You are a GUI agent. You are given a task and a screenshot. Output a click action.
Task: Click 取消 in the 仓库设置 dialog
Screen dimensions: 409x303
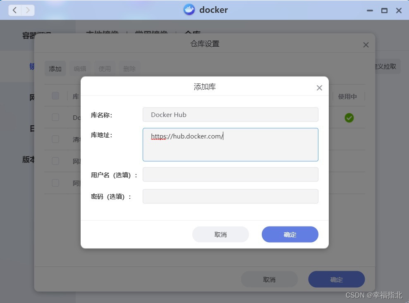tap(269, 279)
